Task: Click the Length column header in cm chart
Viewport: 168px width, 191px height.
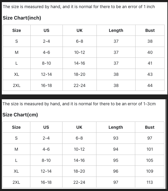Action: coord(116,127)
